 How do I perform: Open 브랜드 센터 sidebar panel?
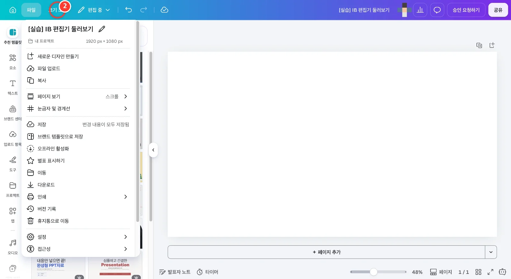point(13,113)
